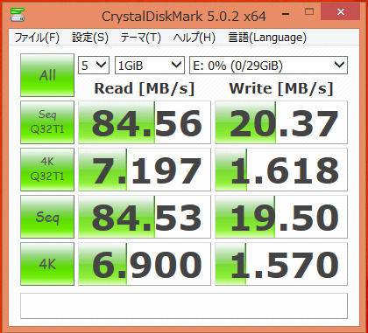Select the 4K Q32T1 read value 7.197
Viewport: 368px width, 333px height.
pos(145,170)
